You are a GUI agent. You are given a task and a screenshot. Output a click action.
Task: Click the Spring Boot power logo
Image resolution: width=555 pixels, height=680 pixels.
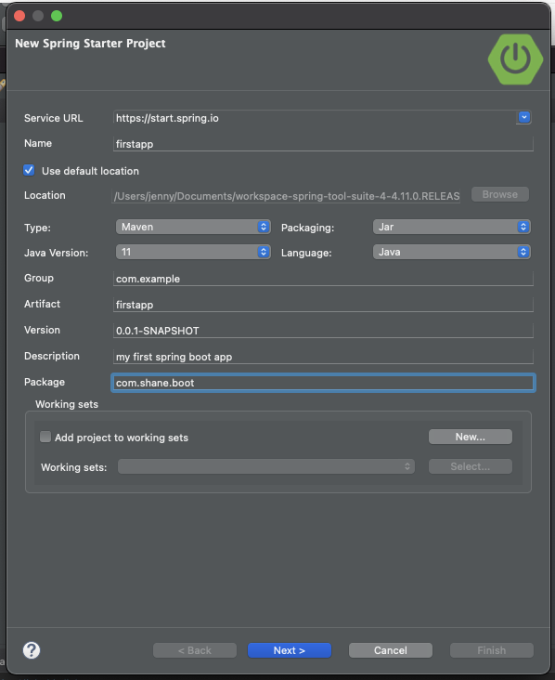click(515, 59)
